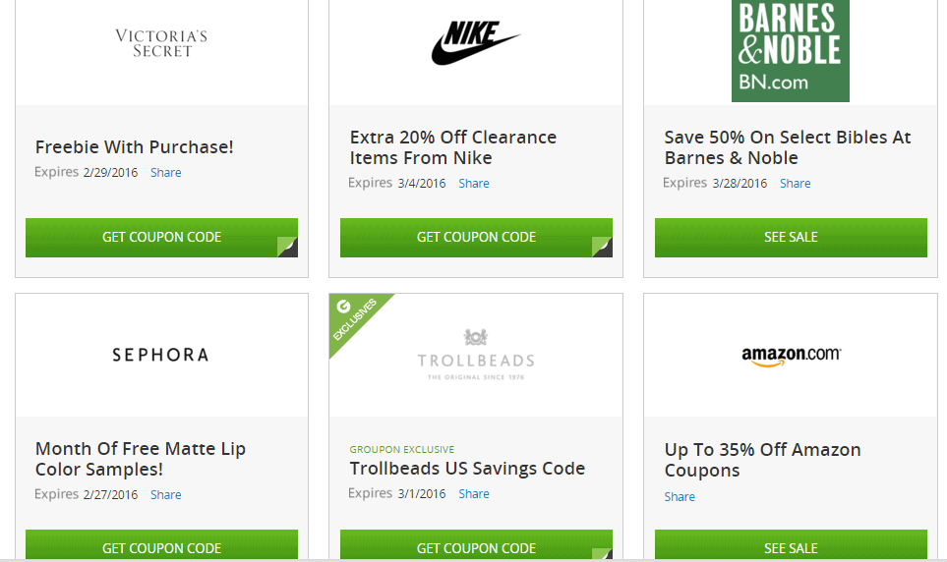Get coupon code for Nike clearance
Image resolution: width=947 pixels, height=562 pixels.
coord(476,237)
